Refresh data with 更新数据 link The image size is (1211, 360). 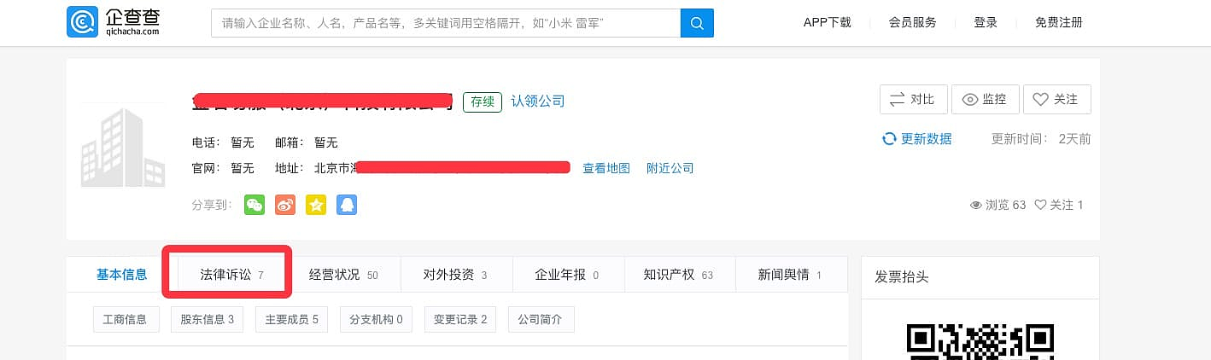click(x=917, y=139)
